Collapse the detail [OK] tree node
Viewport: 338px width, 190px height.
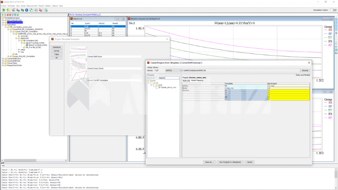tap(16, 38)
